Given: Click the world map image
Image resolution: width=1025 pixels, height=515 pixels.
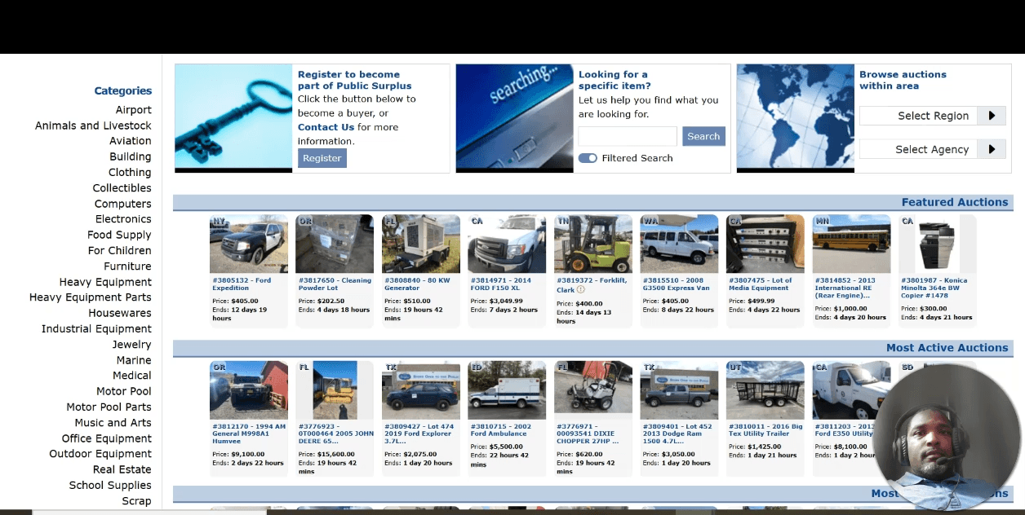Looking at the screenshot, I should [795, 117].
